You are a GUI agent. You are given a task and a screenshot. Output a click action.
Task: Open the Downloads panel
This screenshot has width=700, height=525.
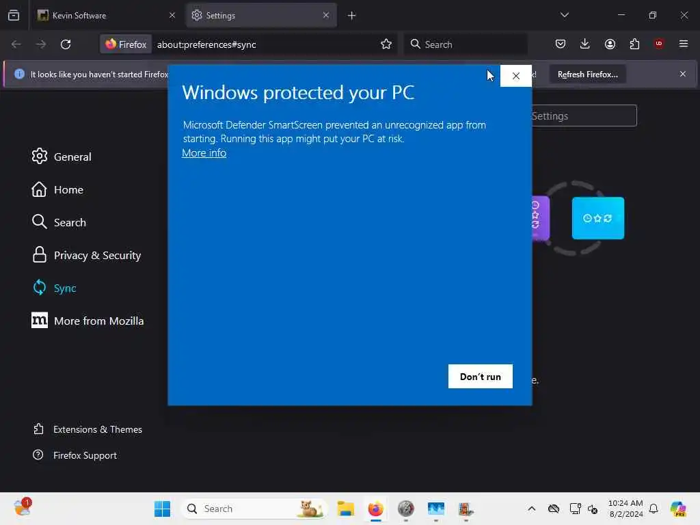pos(585,44)
